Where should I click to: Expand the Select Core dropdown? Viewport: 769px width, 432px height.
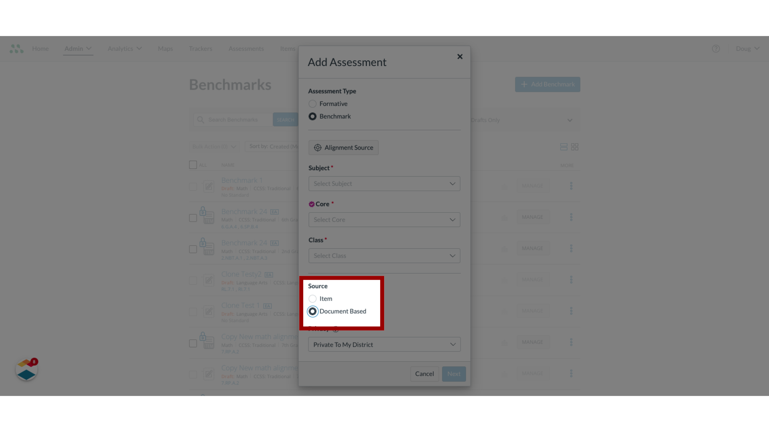point(384,220)
